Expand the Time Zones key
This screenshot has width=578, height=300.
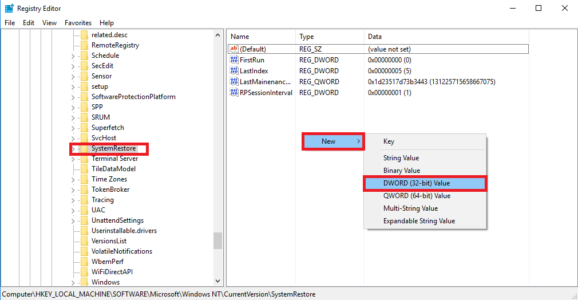pyautogui.click(x=73, y=180)
